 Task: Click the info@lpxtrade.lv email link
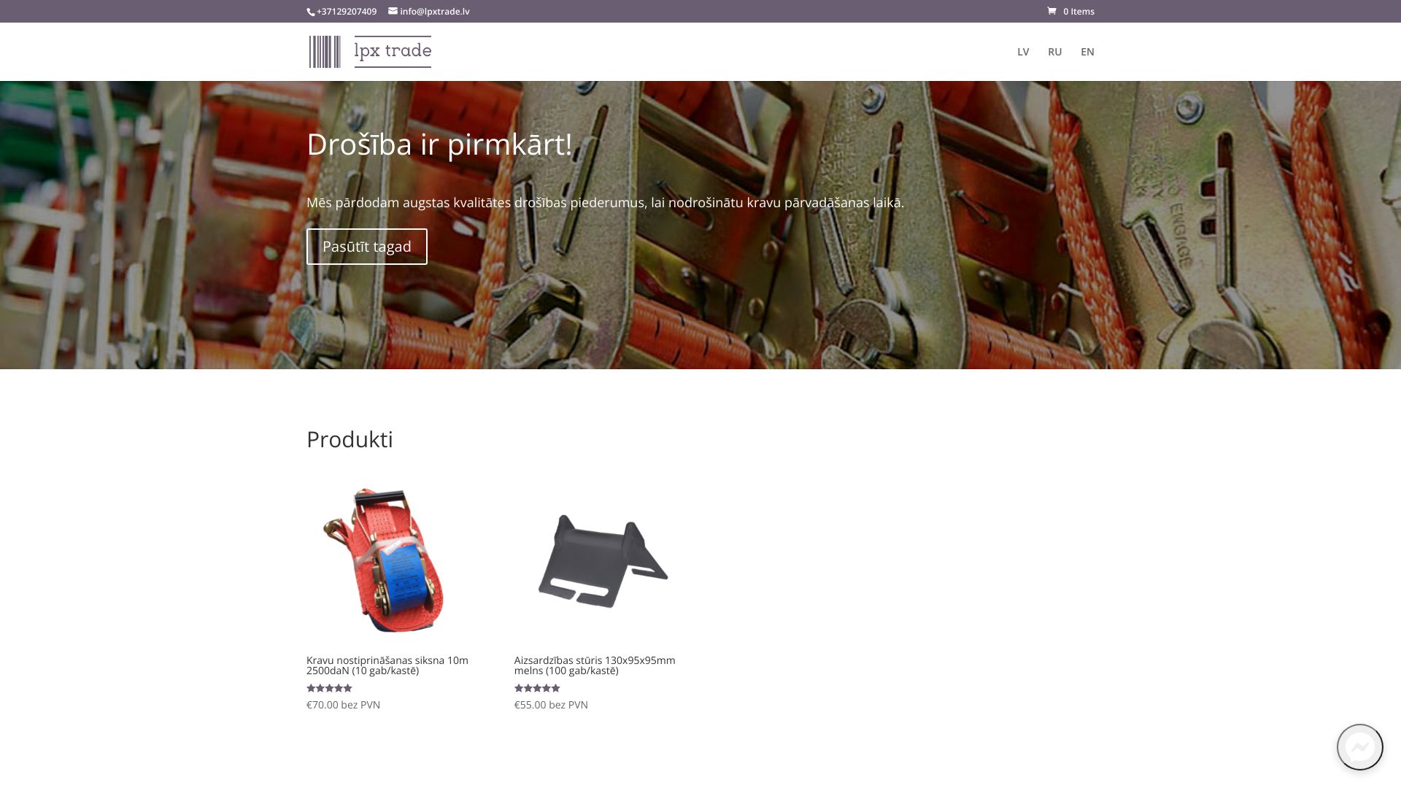434,12
